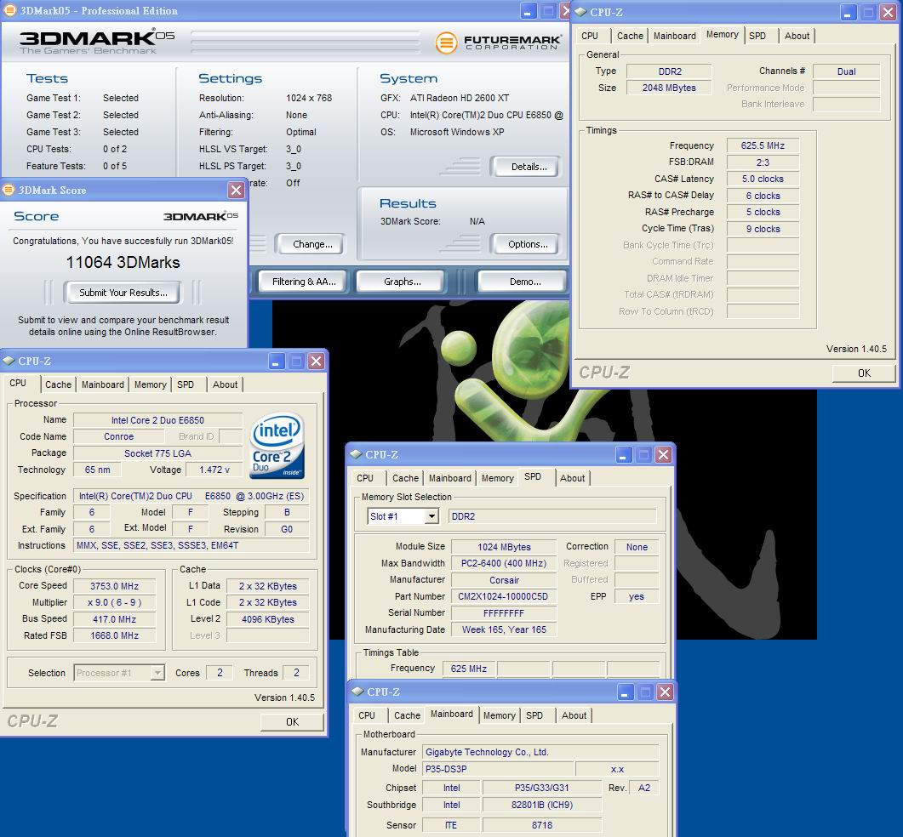Click the Details button under System

(x=529, y=167)
